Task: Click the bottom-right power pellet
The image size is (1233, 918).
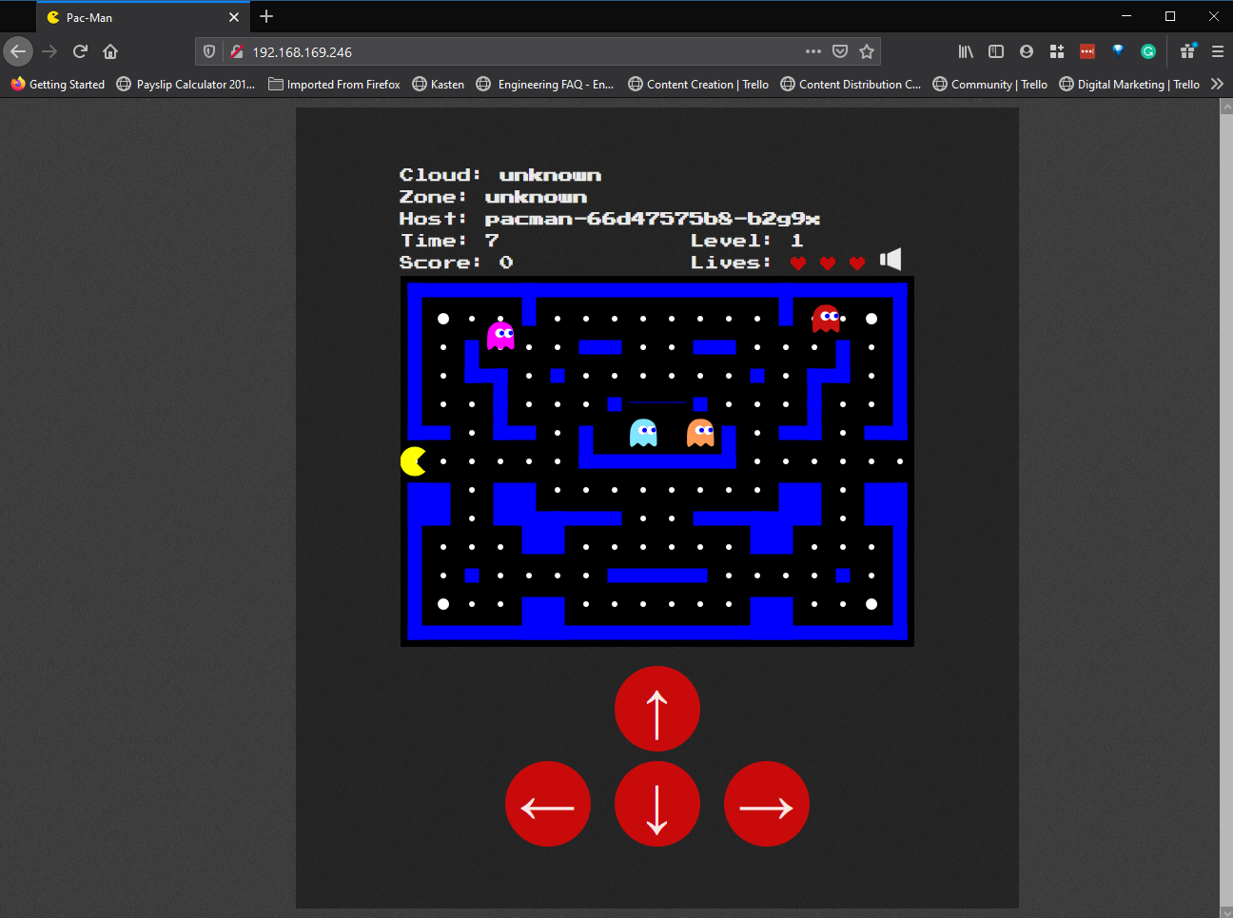Action: pyautogui.click(x=871, y=604)
